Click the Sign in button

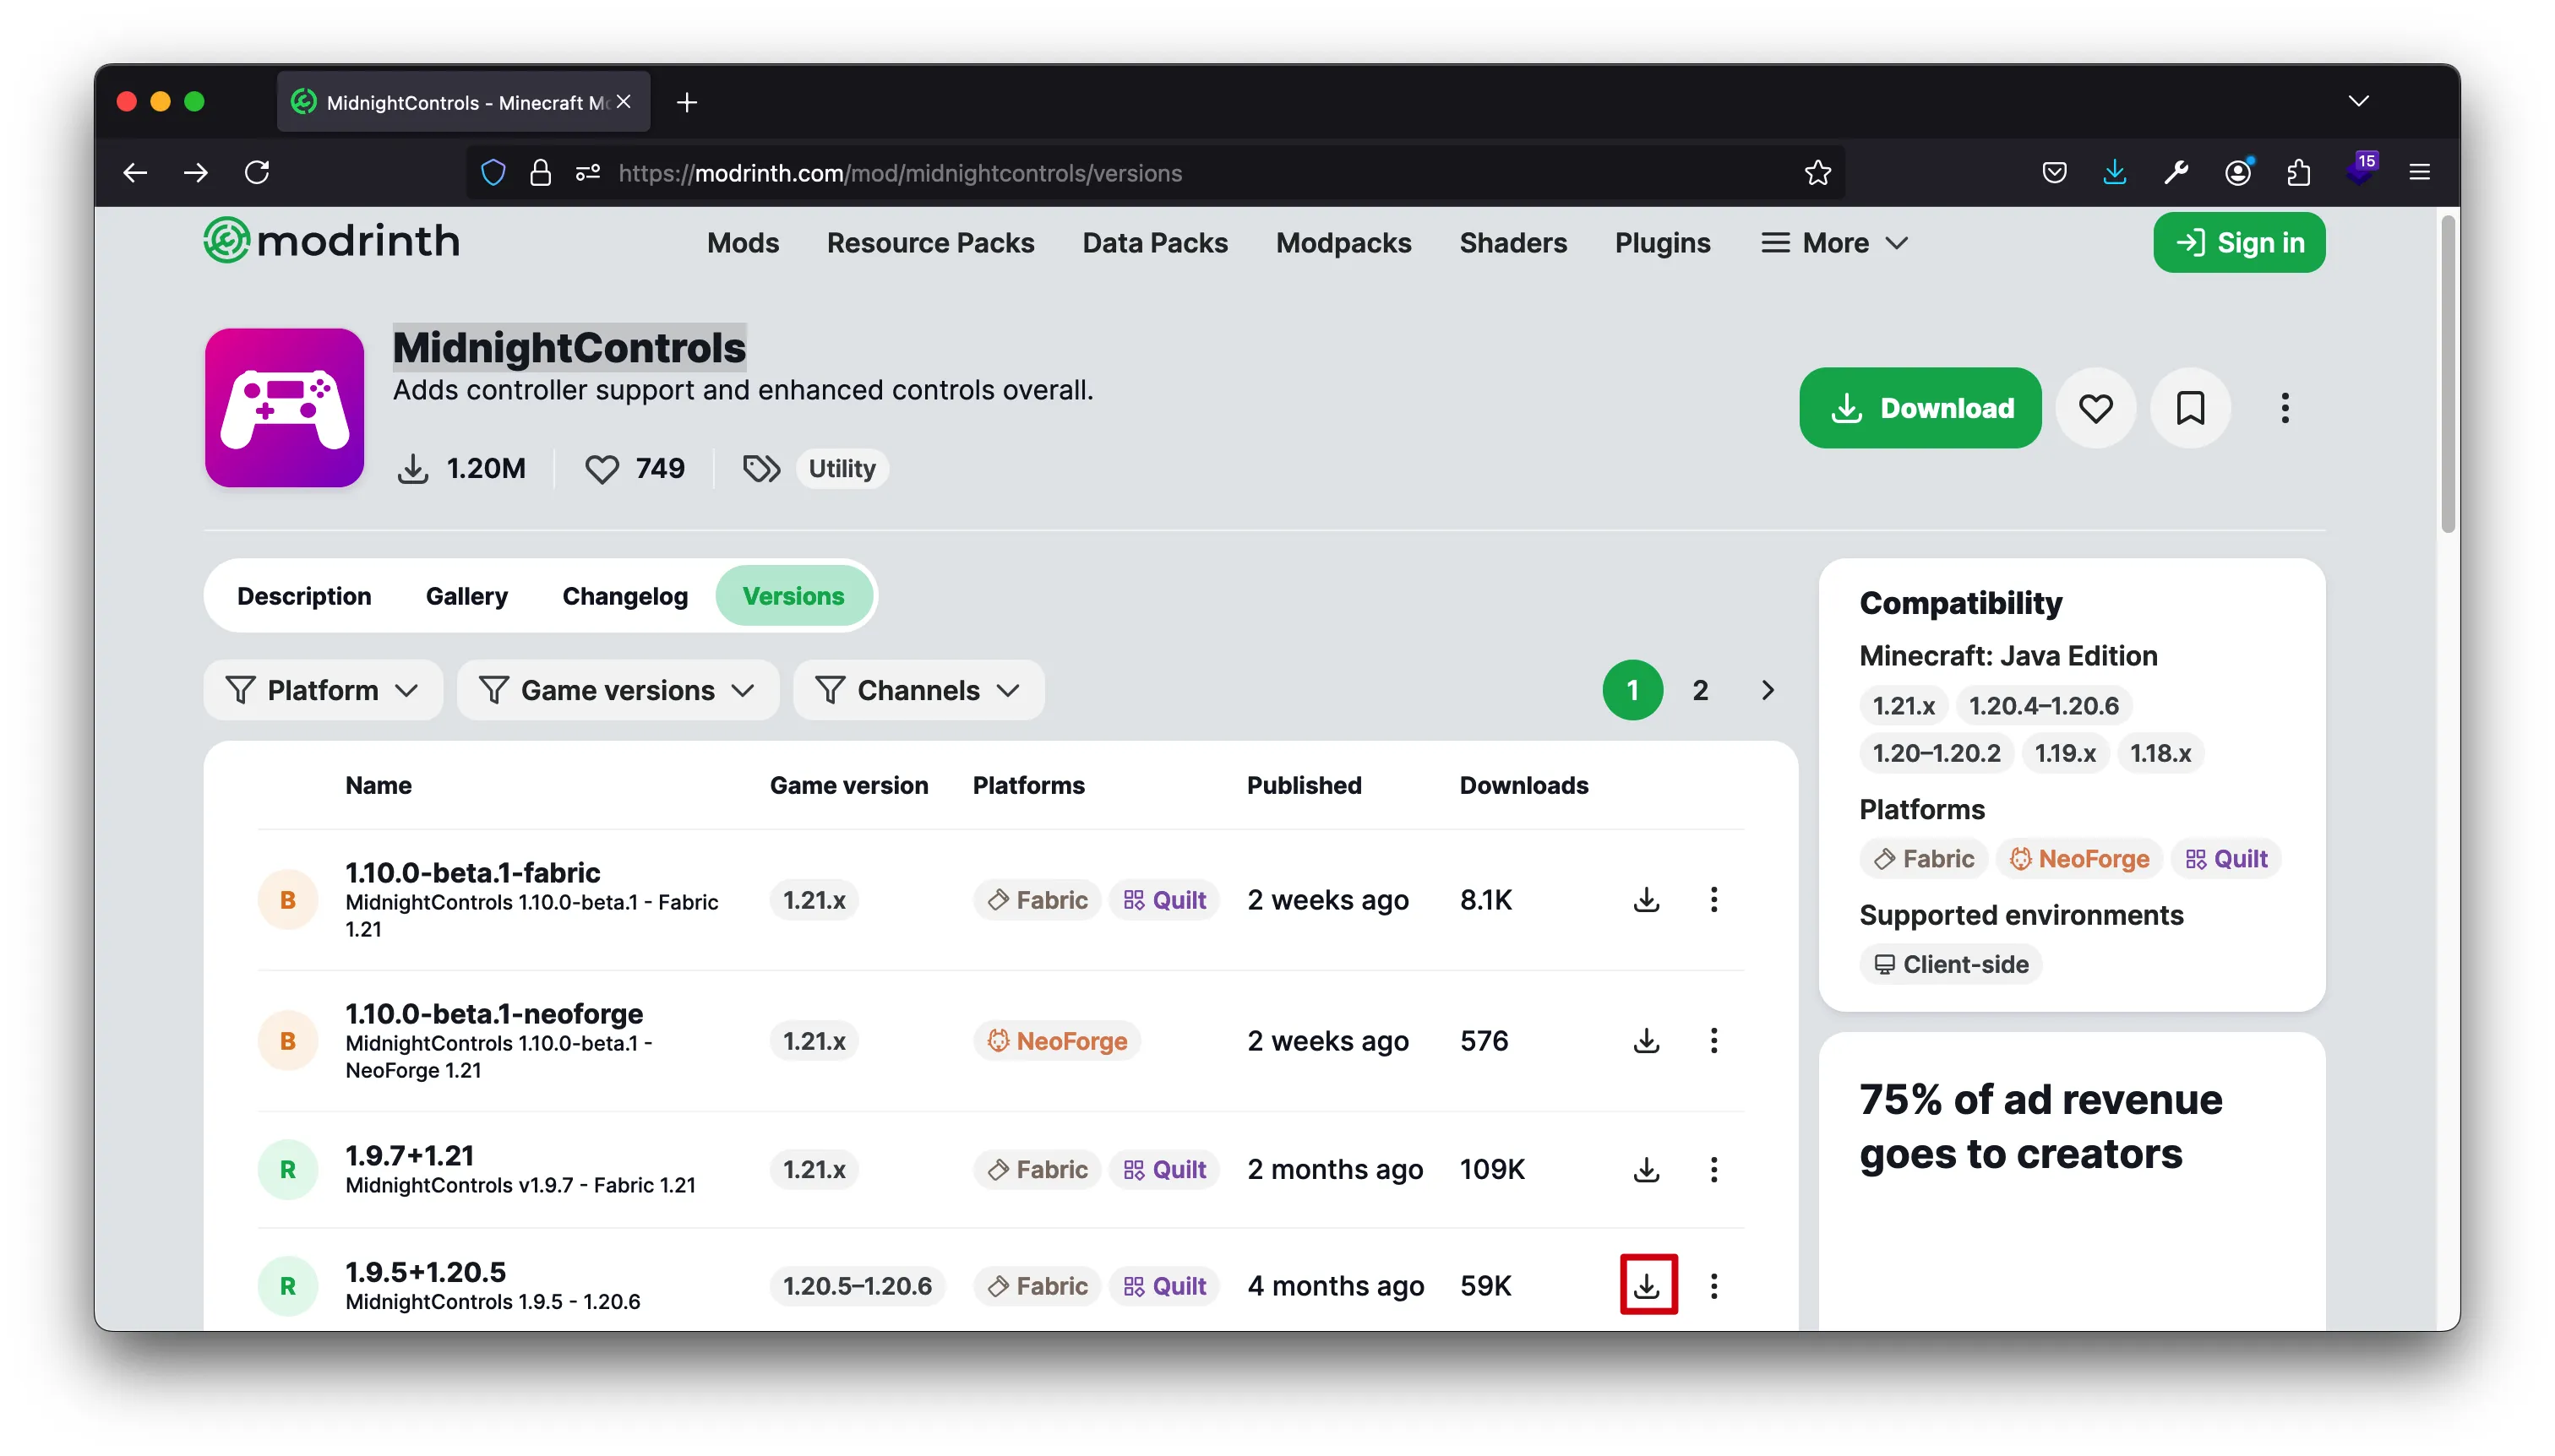click(x=2238, y=243)
